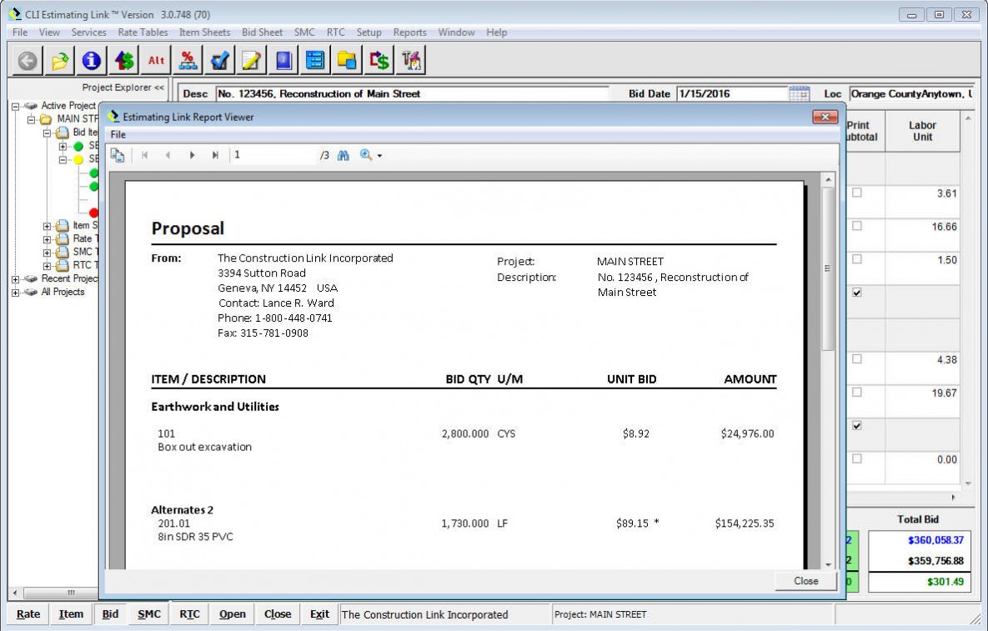This screenshot has width=988, height=631.
Task: Check Print Subtotal box in 19.67 row
Action: pos(857,393)
